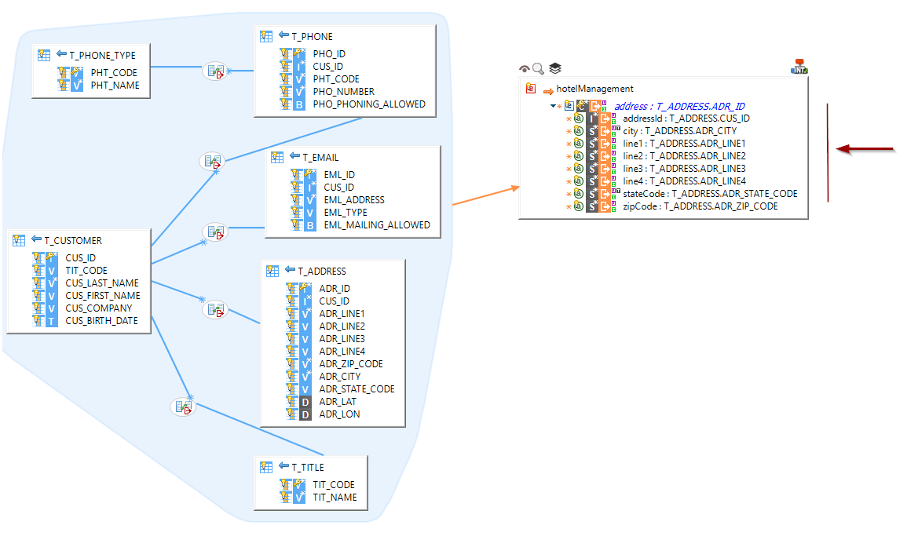Select the address : T_ADDRESS.ADR_ID row
This screenshot has height=547, width=907.
point(679,106)
